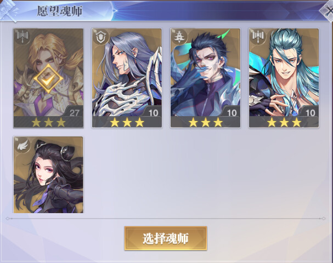
Task: Click level 27 badge on blonde card
Action: [74, 112]
